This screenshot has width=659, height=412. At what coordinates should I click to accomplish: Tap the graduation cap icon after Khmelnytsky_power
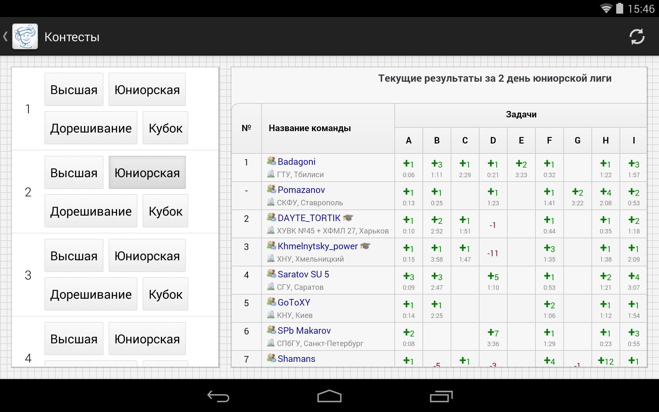365,246
